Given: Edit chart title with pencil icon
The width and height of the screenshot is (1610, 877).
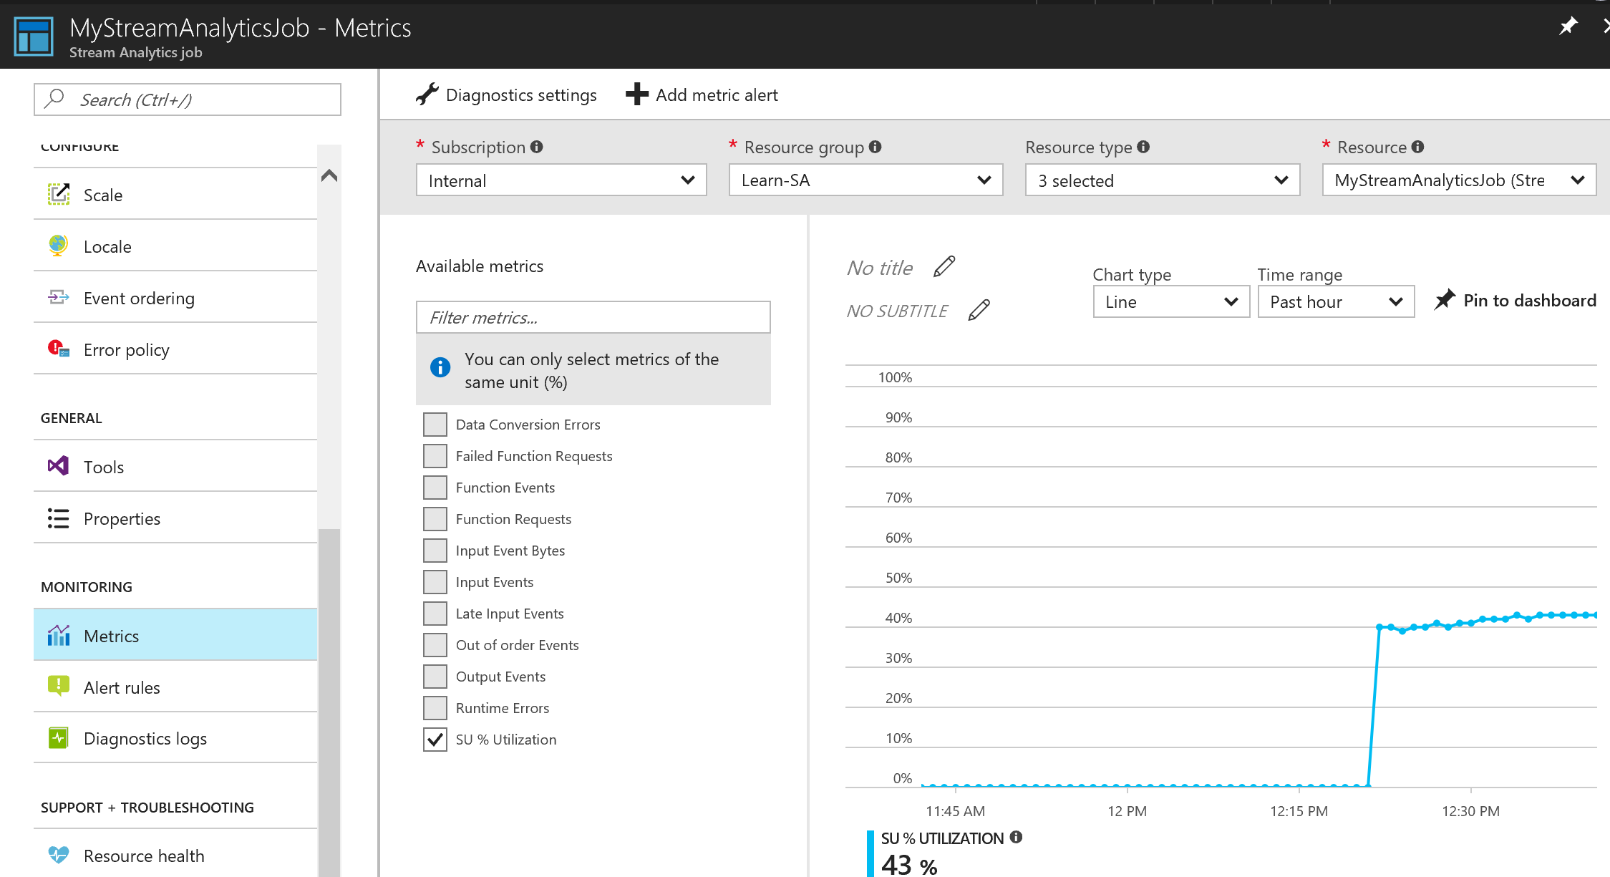Looking at the screenshot, I should 944,266.
